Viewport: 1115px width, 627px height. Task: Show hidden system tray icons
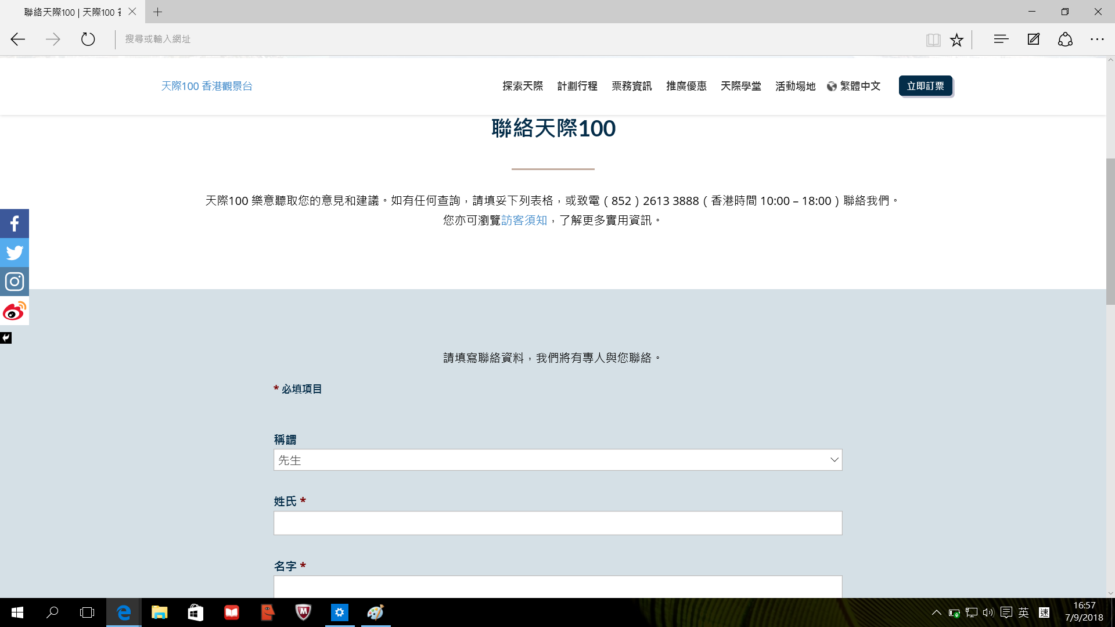click(x=937, y=612)
